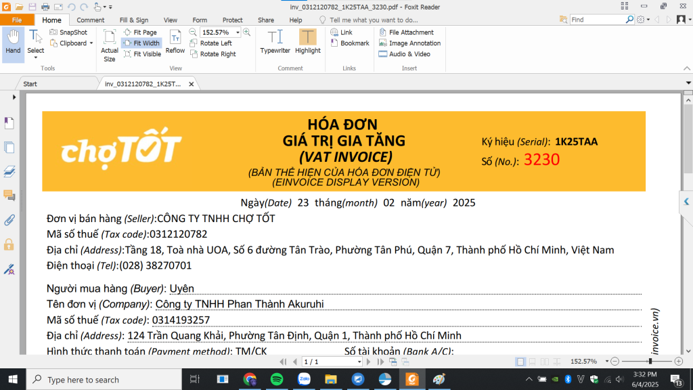Add a File Attachment
This screenshot has height=390, width=693.
pos(406,32)
